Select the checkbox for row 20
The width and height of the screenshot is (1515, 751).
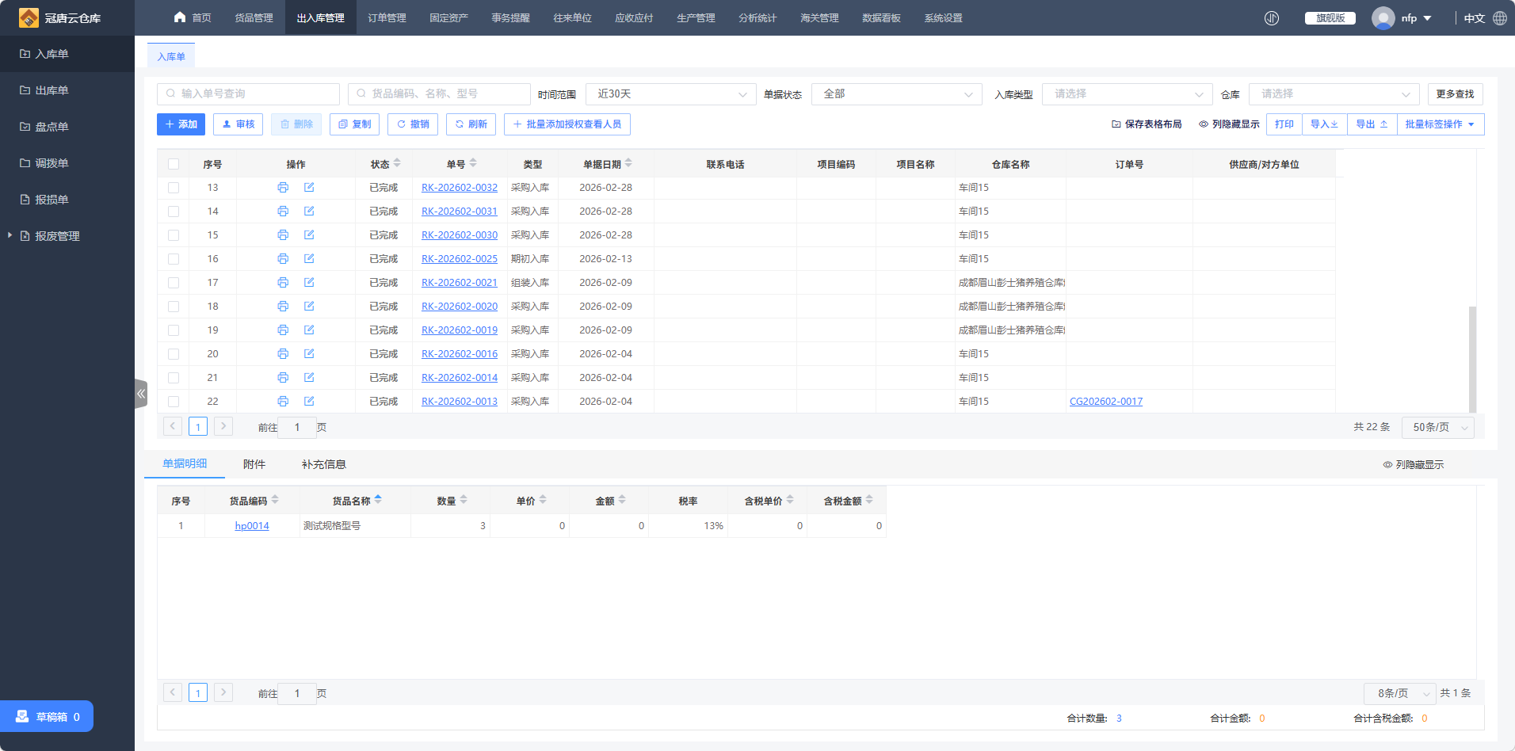(174, 354)
